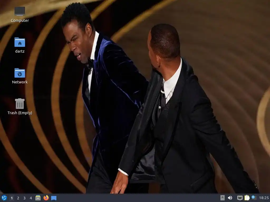Click the show desktop panel icon
The width and height of the screenshot is (270, 202).
[54, 198]
